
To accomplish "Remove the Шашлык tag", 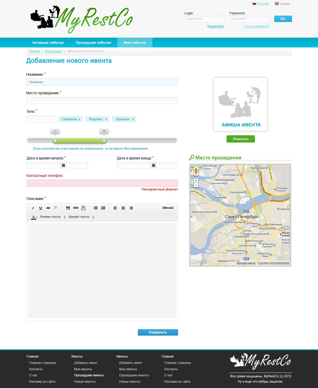I will 133,119.
